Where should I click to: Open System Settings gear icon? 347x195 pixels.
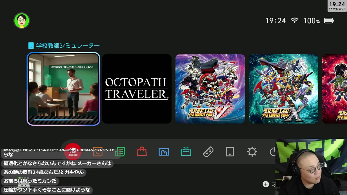(252, 152)
